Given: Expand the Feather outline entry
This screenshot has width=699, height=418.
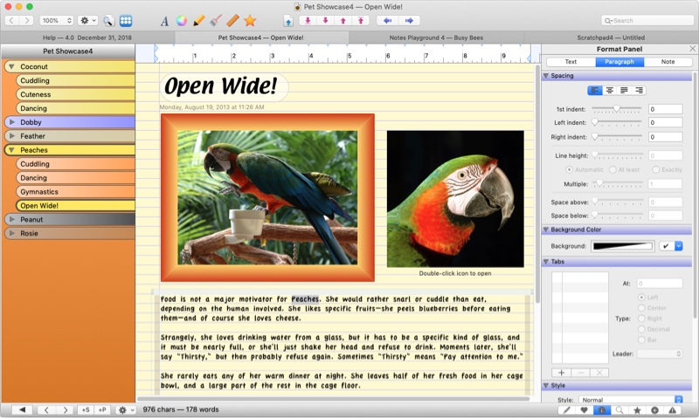Looking at the screenshot, I should (x=12, y=136).
